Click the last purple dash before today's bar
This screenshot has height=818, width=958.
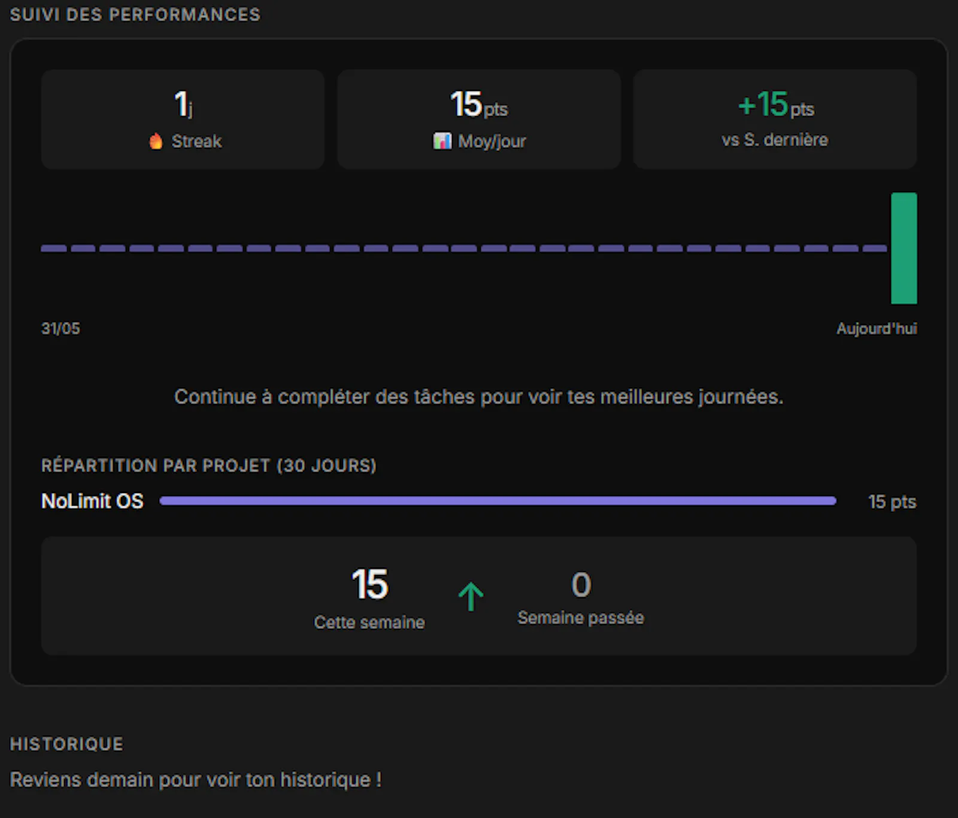pos(875,248)
